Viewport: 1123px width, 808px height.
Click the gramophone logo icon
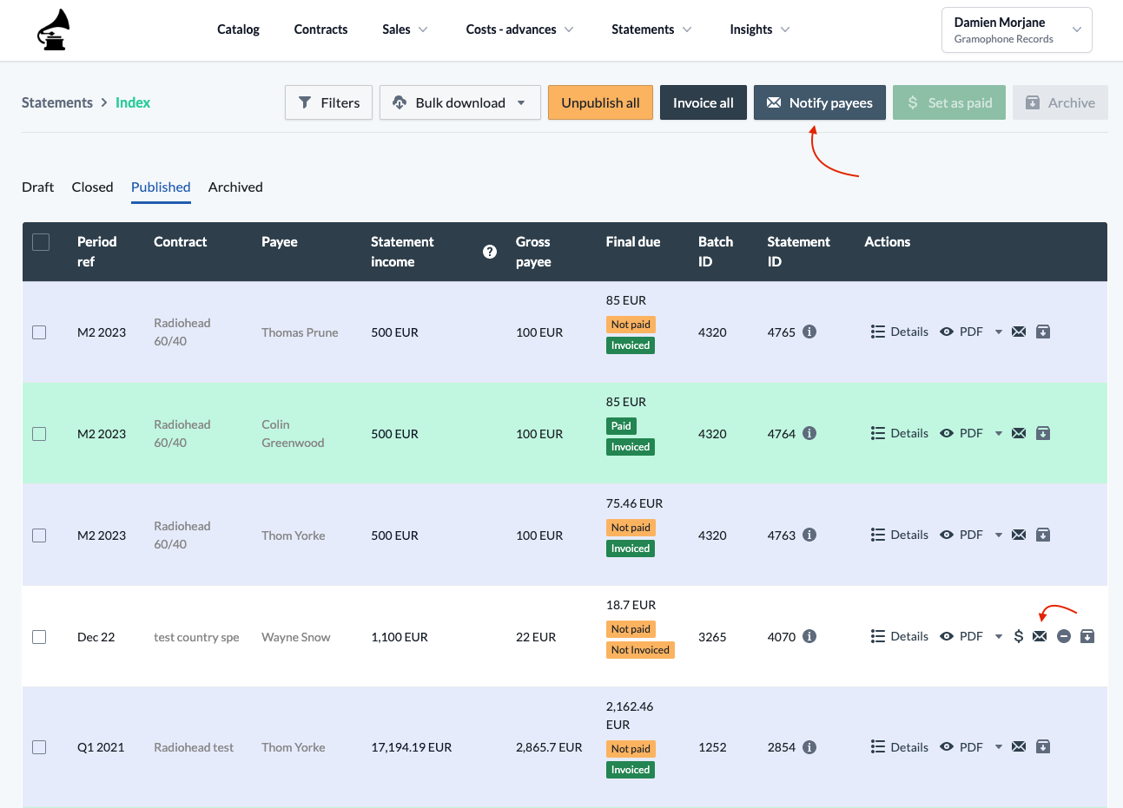(54, 30)
